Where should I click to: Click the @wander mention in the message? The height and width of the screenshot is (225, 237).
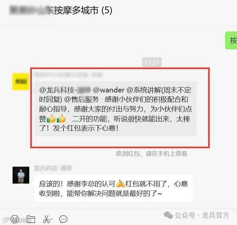109,90
